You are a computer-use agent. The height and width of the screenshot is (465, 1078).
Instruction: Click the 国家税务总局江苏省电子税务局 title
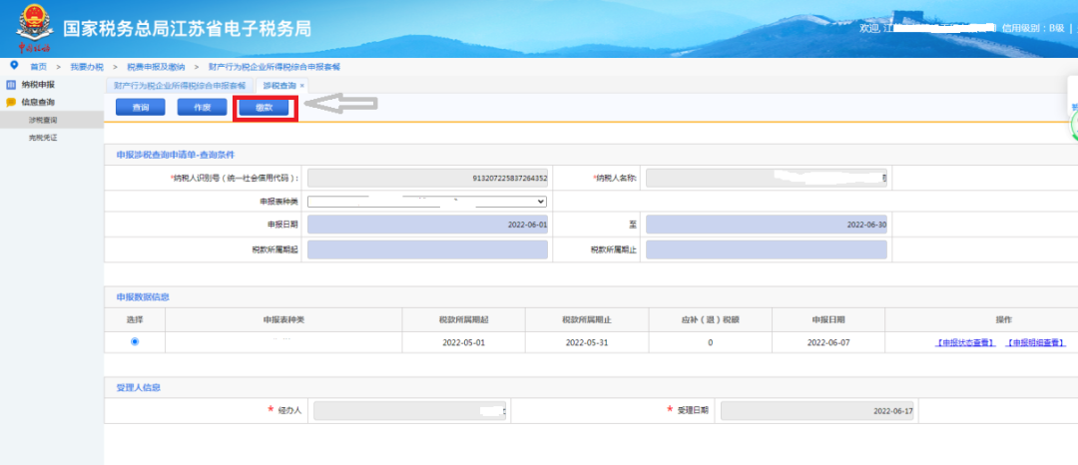tap(187, 29)
